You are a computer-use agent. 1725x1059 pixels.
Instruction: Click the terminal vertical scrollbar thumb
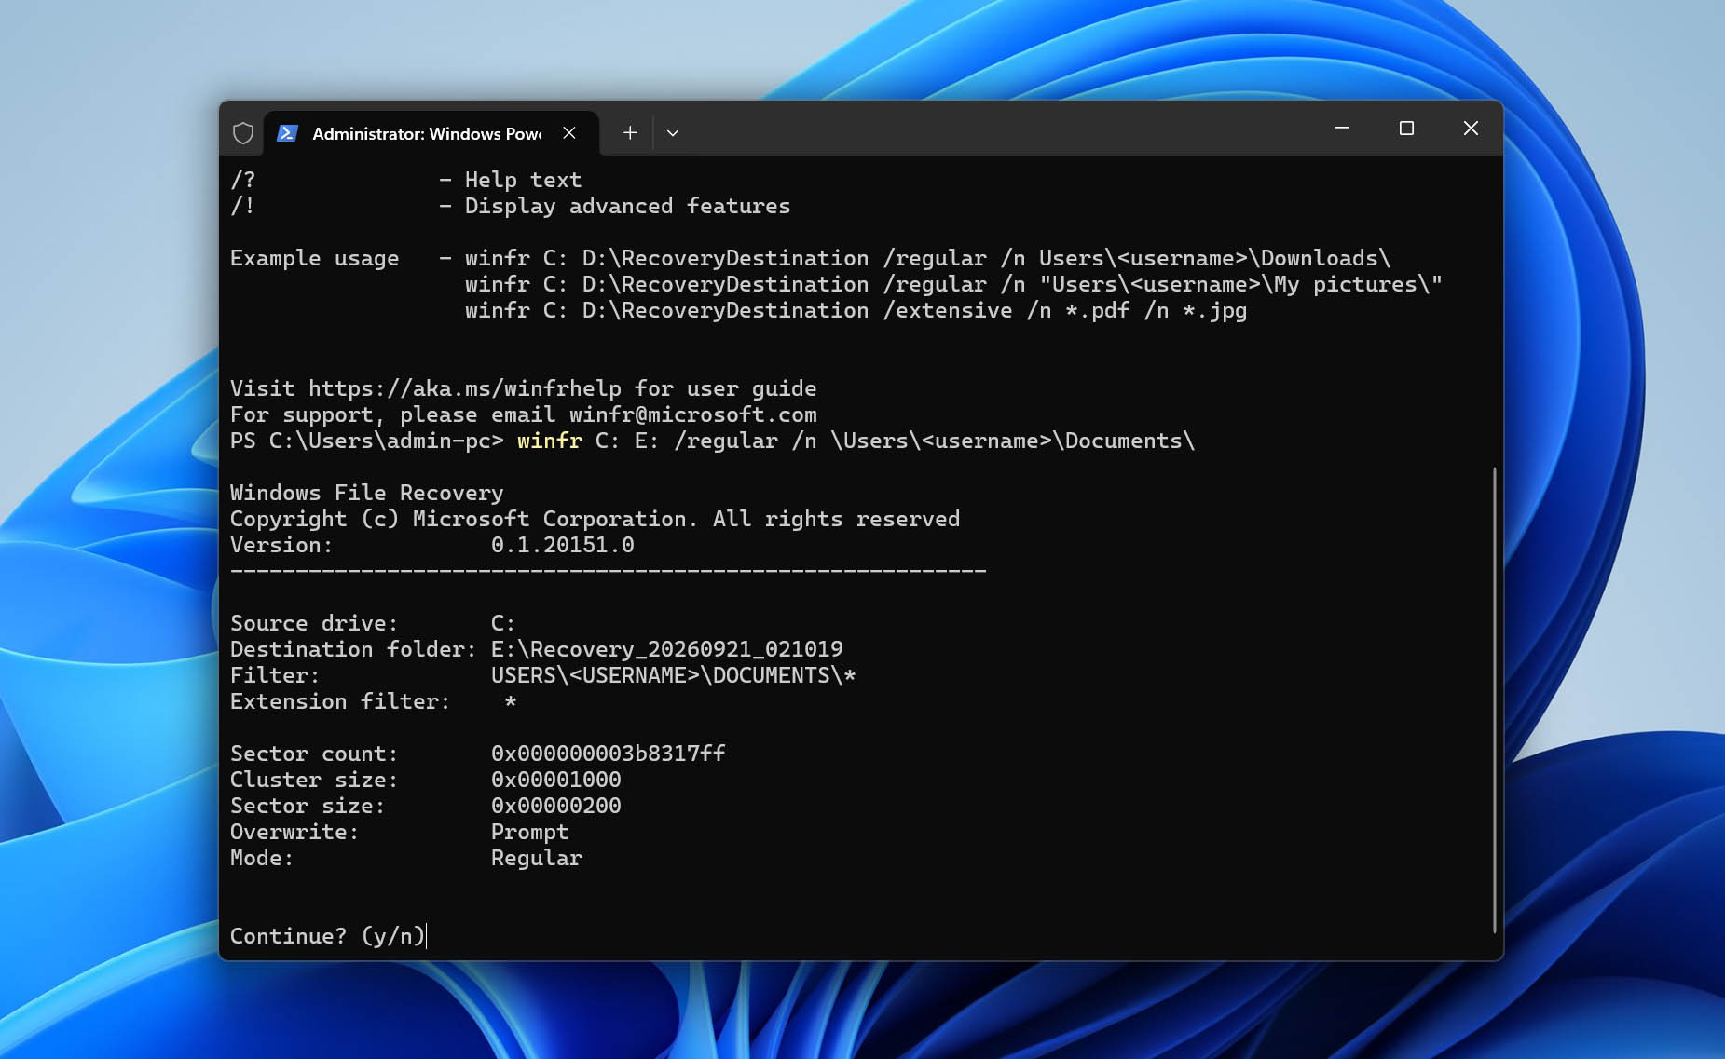[x=1494, y=699]
